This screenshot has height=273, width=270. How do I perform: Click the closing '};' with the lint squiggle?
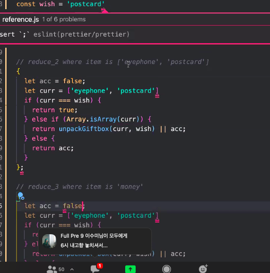(x=20, y=167)
